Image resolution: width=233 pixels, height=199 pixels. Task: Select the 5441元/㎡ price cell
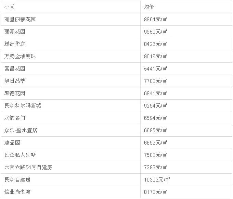[156, 69]
